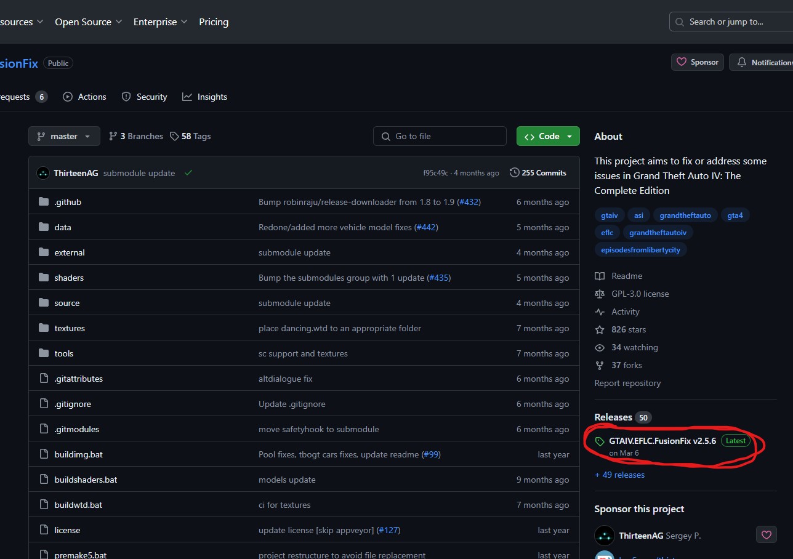The width and height of the screenshot is (793, 559).
Task: Switch to the Insights tab
Action: coord(205,97)
